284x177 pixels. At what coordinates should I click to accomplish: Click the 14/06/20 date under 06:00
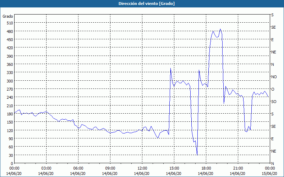[78, 173]
